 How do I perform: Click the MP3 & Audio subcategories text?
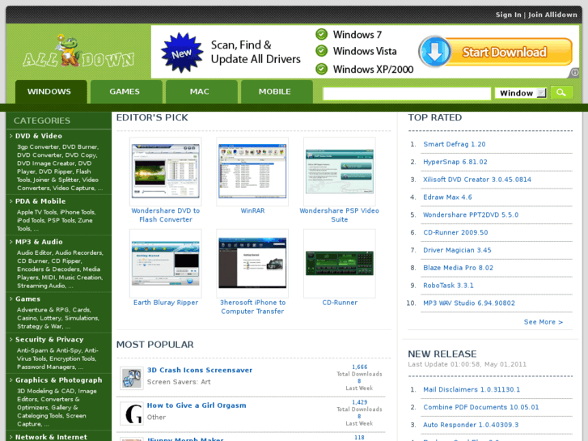pyautogui.click(x=60, y=269)
